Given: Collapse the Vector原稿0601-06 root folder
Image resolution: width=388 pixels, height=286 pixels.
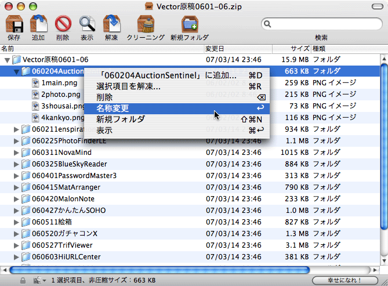Looking at the screenshot, I should [7, 60].
